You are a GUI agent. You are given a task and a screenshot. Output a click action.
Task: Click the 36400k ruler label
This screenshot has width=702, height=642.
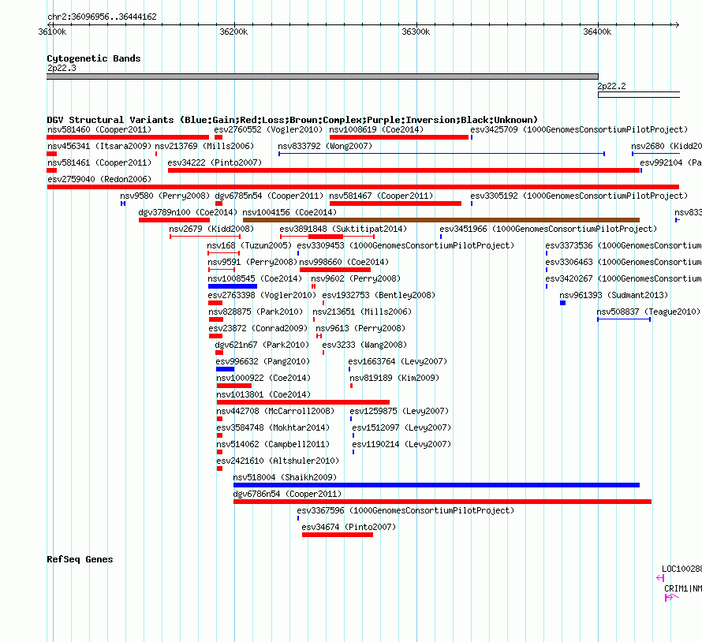click(x=597, y=32)
